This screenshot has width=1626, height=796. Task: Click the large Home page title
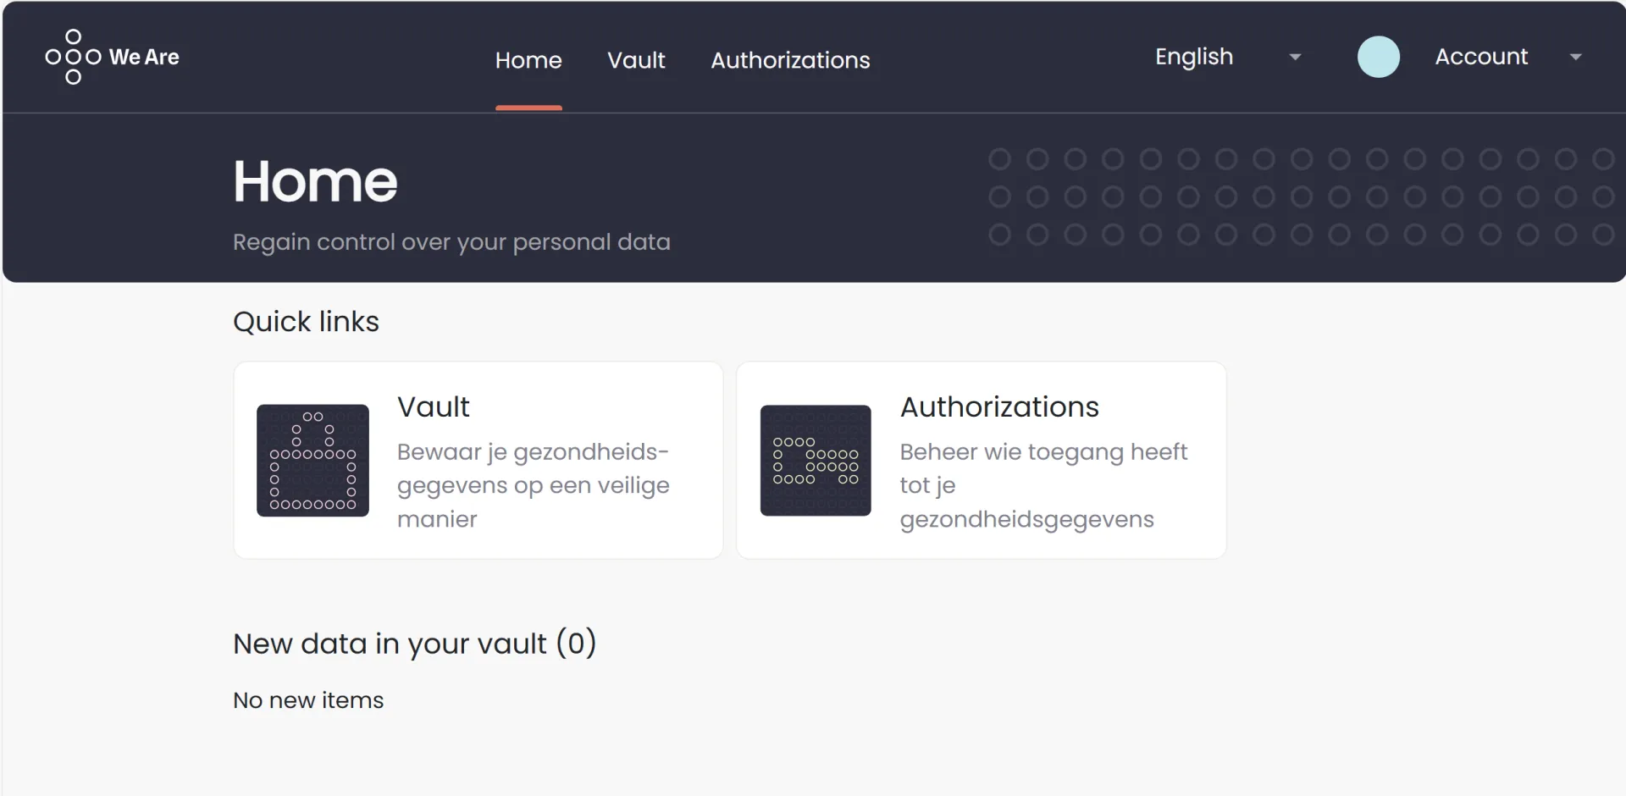pyautogui.click(x=315, y=181)
